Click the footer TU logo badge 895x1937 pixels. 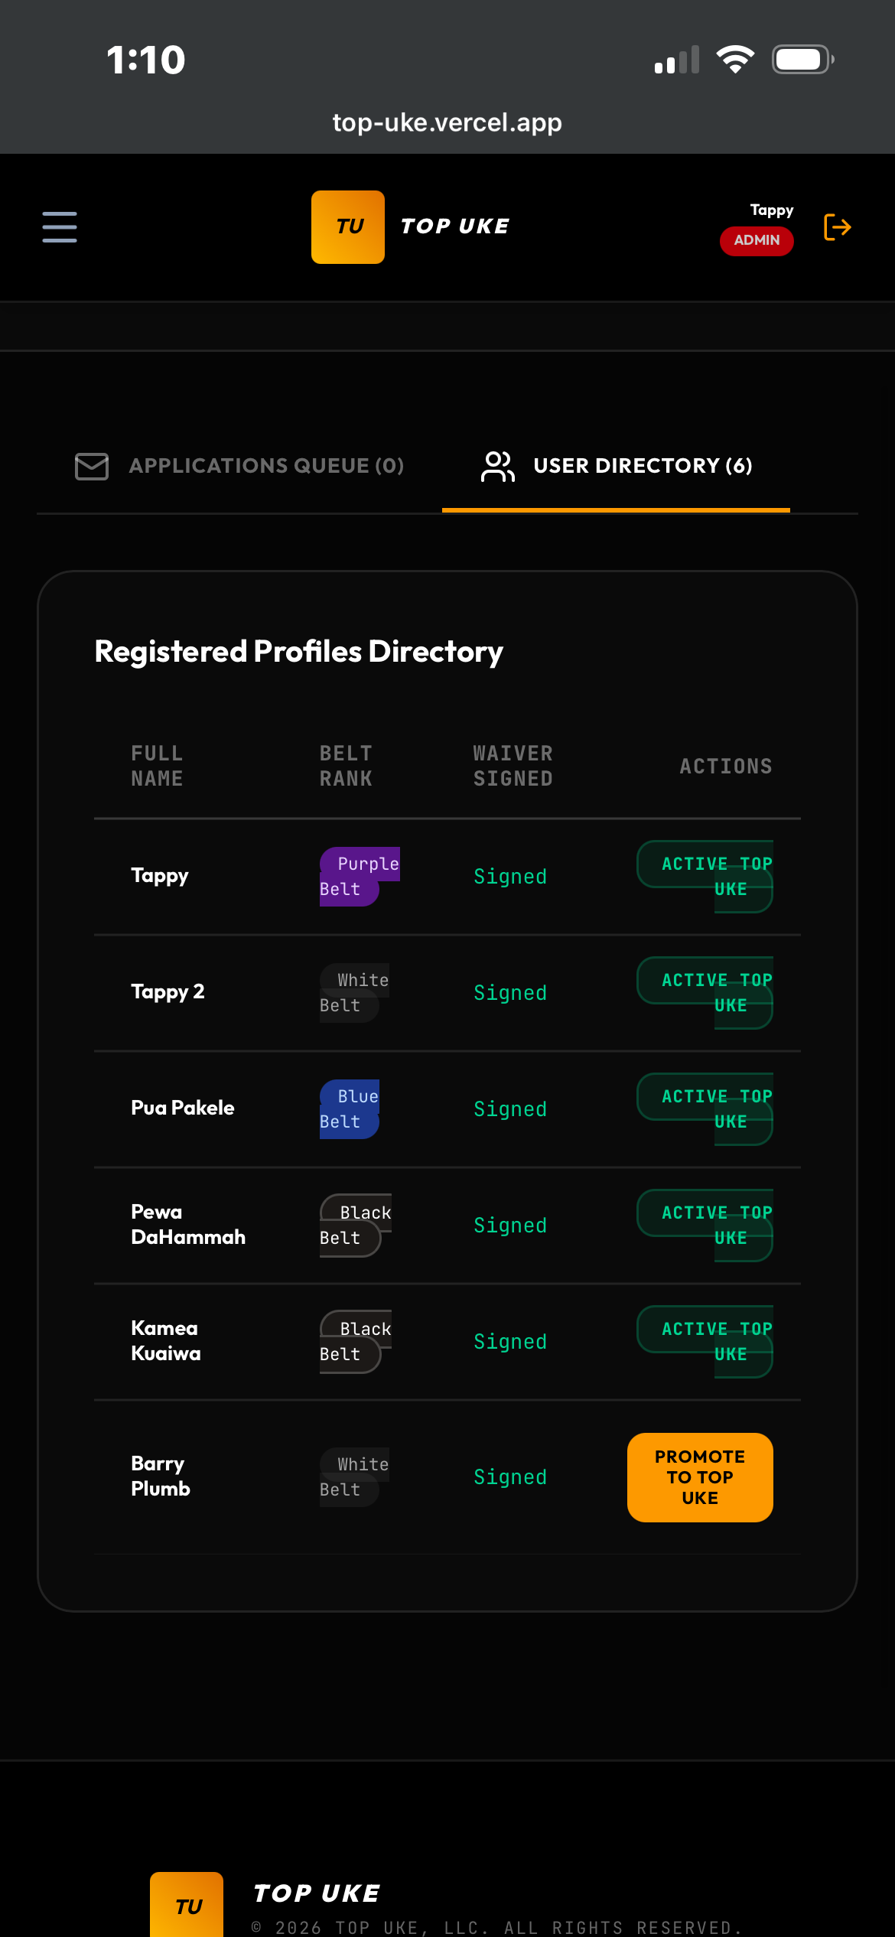point(187,1905)
